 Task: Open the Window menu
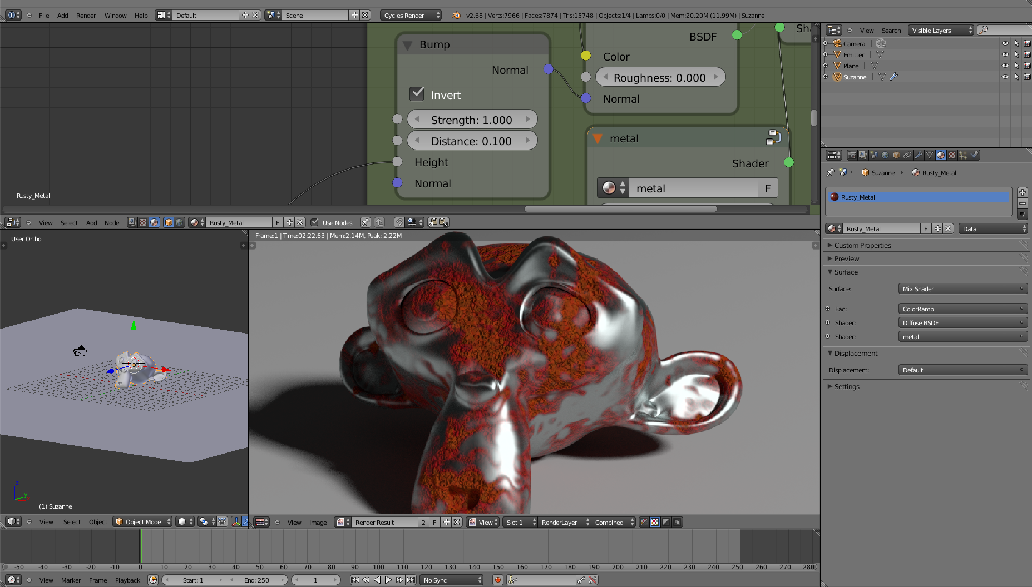click(x=115, y=15)
